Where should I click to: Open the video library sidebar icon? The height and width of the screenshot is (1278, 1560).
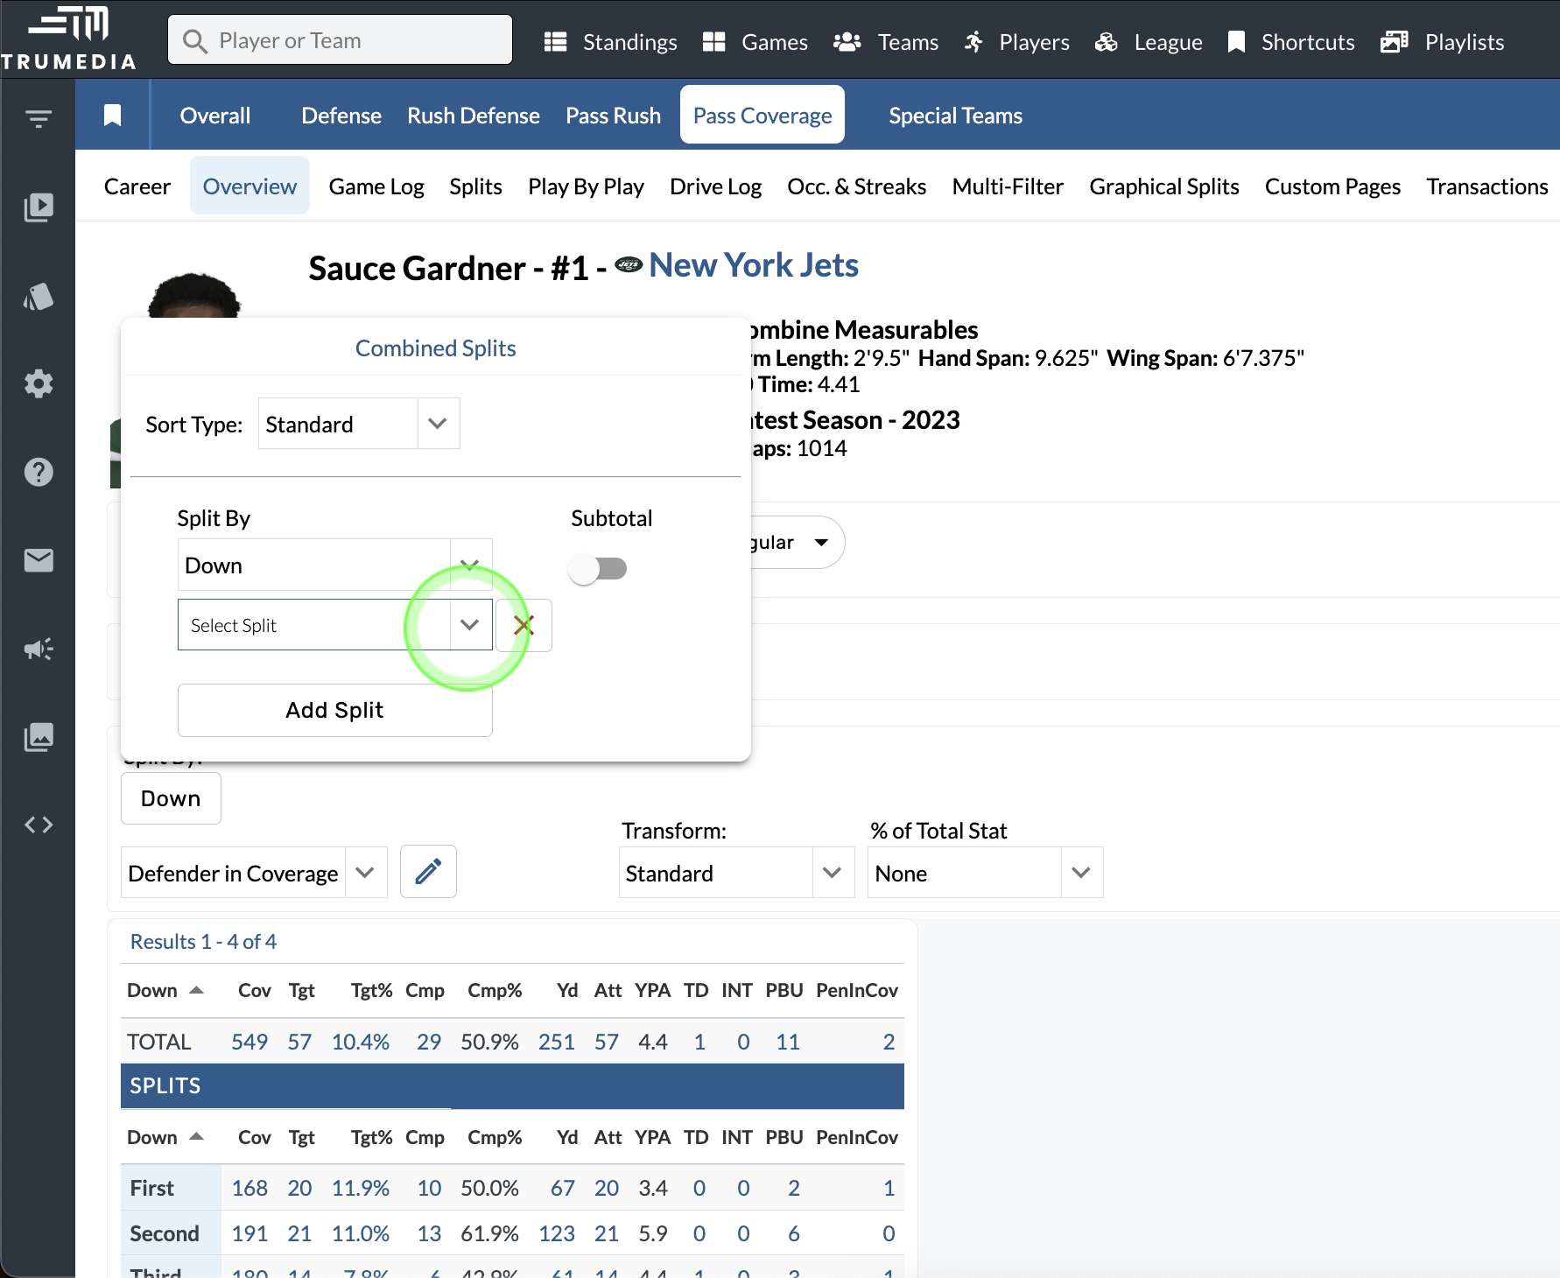[x=38, y=207]
